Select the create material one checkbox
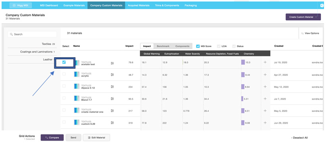Image resolution: width=326 pixels, height=145 pixels. (64, 110)
